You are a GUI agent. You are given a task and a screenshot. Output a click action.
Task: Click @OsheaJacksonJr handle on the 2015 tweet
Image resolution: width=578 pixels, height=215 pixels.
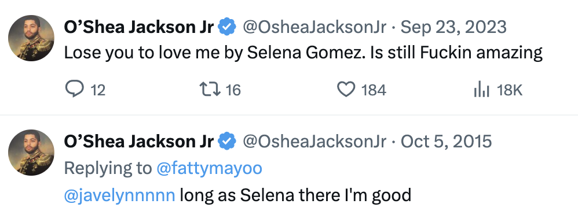coord(314,142)
